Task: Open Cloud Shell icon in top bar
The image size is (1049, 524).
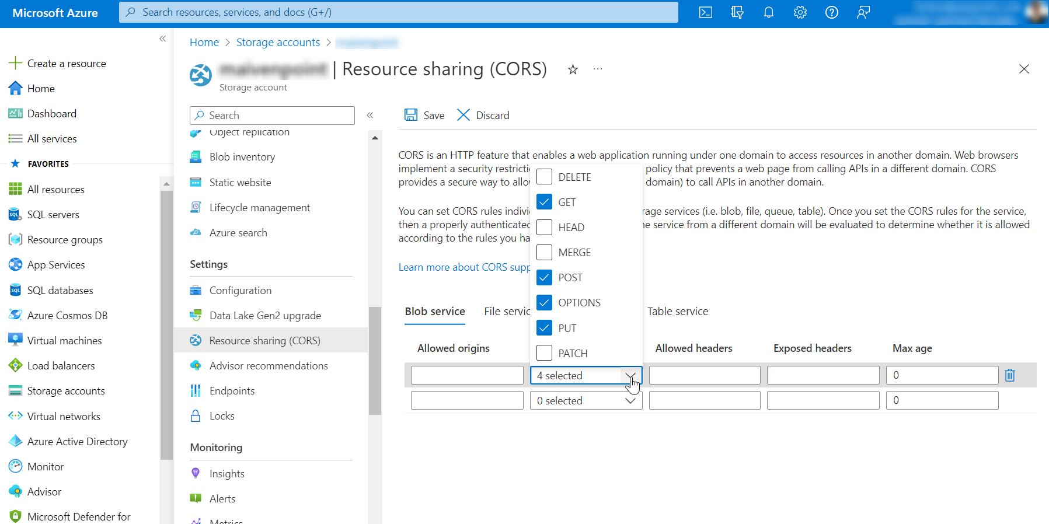Action: pyautogui.click(x=705, y=12)
